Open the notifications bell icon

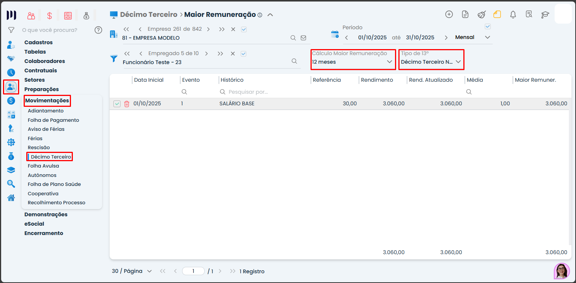[513, 14]
